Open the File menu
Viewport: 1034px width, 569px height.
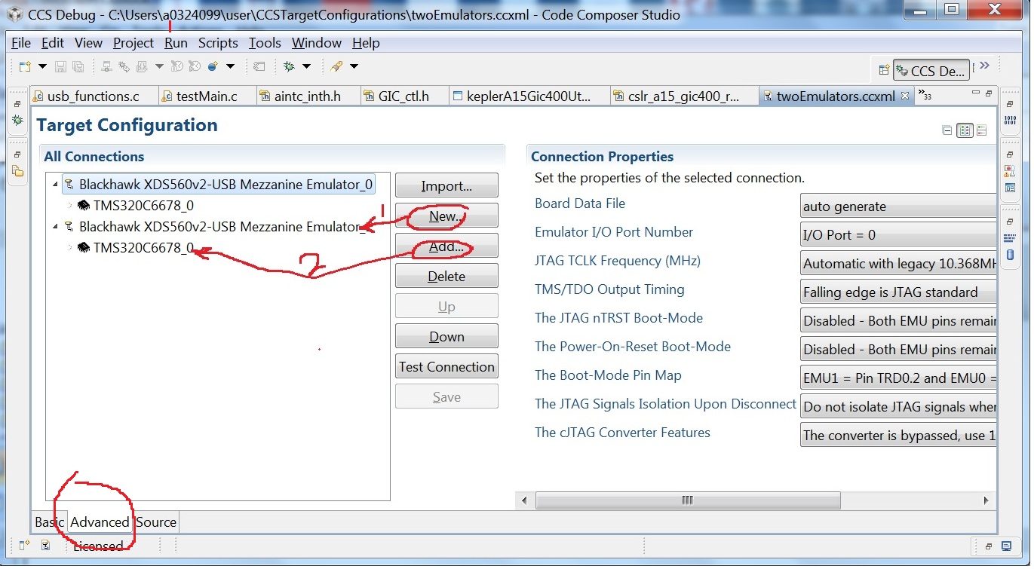point(21,43)
